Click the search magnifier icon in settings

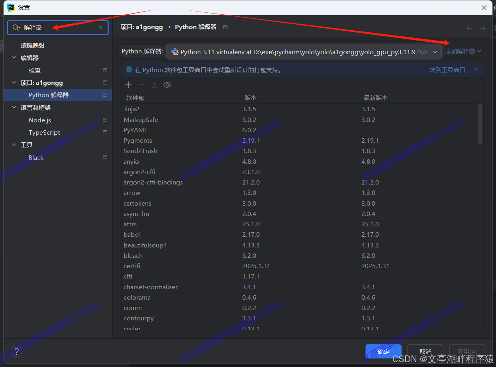[x=16, y=27]
